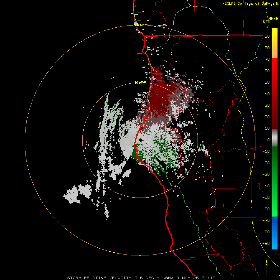Click the -50 knot scale value

pos(266,198)
